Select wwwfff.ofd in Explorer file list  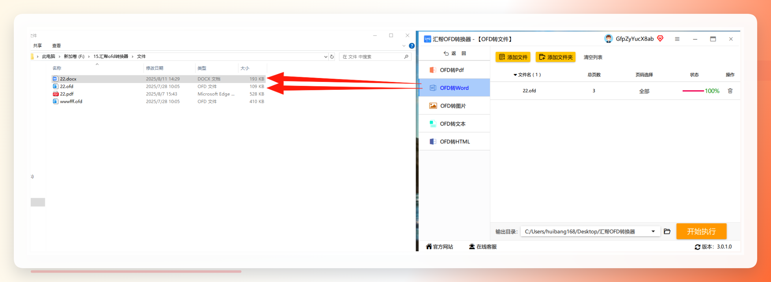coord(158,101)
